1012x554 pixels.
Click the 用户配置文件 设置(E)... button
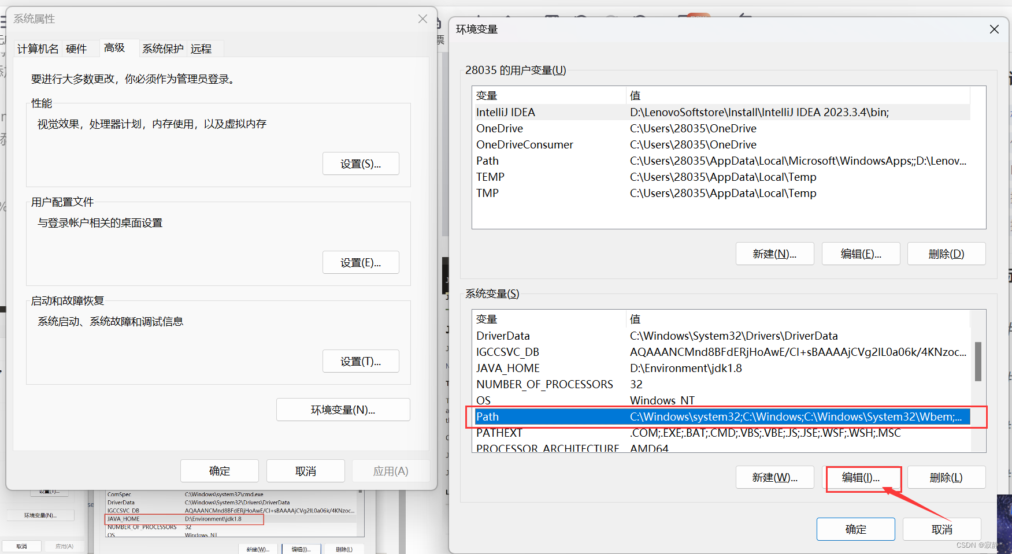click(361, 262)
